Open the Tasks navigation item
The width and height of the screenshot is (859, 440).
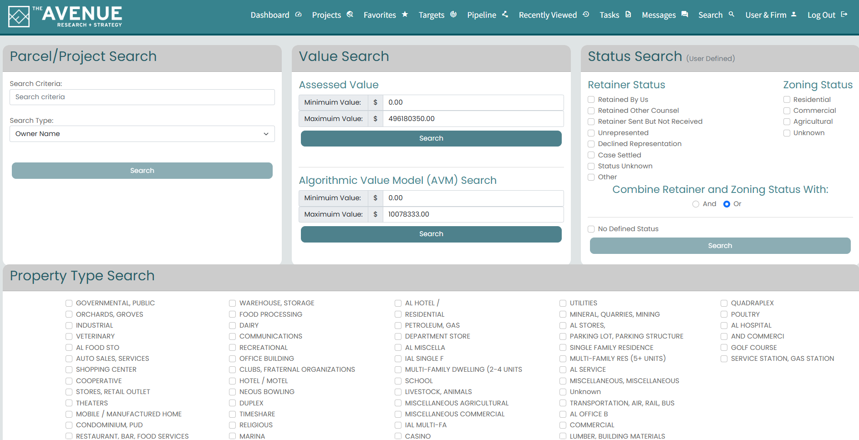(x=609, y=15)
